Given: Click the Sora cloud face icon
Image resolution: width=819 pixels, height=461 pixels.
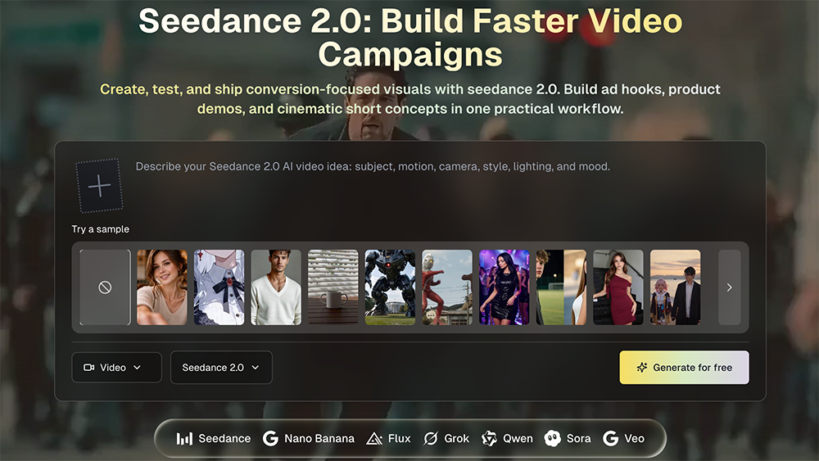Looking at the screenshot, I should (x=552, y=438).
